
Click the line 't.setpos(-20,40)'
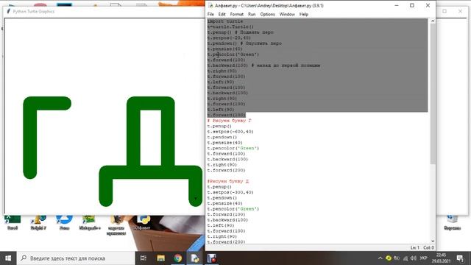coord(229,38)
